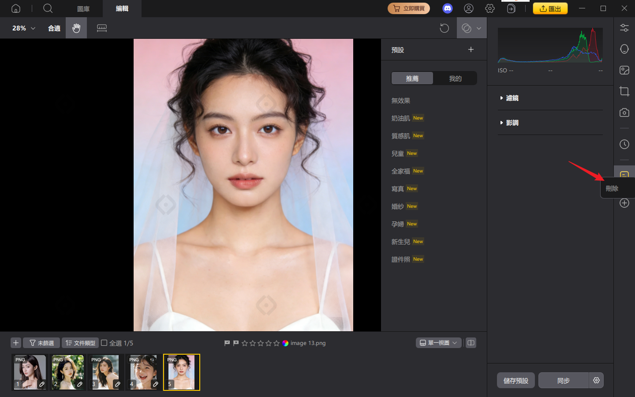Switch to the 圖庫 library tab
The image size is (635, 397).
(83, 9)
